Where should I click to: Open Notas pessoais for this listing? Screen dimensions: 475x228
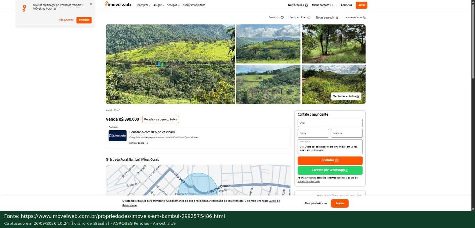(x=327, y=18)
